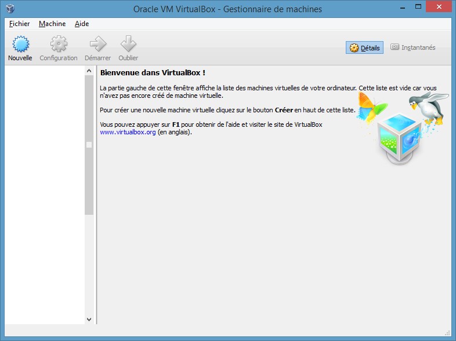The image size is (456, 341).
Task: Minimize the VirtualBox window
Action: 403,8
